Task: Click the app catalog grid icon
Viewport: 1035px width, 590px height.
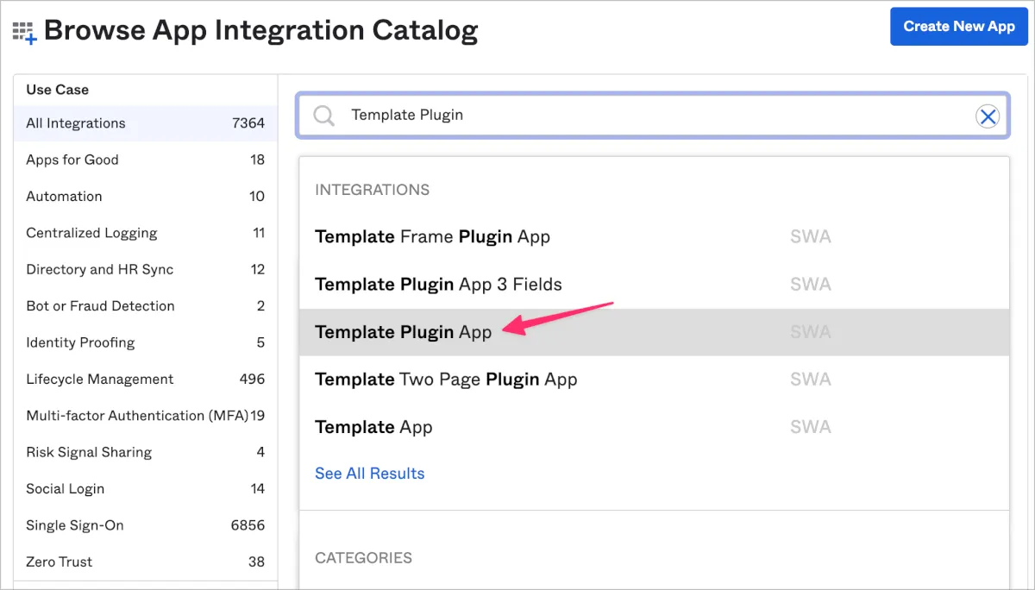Action: coord(24,33)
